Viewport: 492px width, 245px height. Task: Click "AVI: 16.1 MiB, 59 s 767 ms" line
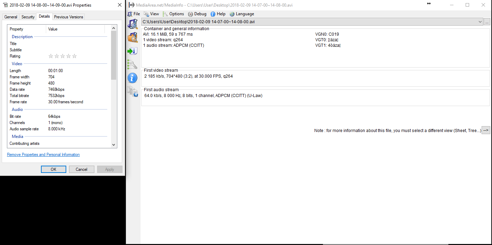pos(168,34)
